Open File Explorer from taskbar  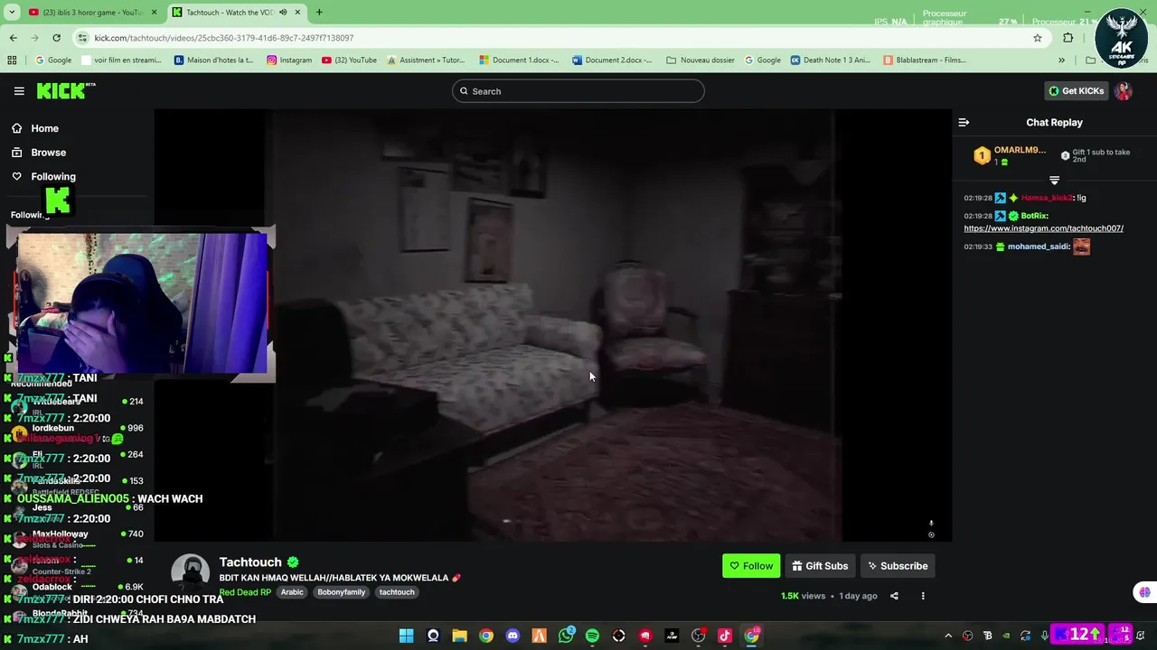pyautogui.click(x=459, y=636)
